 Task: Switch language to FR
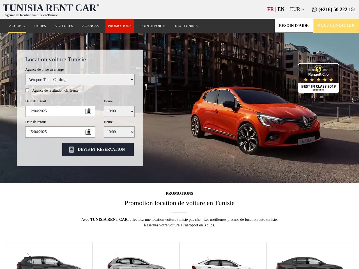(x=270, y=9)
